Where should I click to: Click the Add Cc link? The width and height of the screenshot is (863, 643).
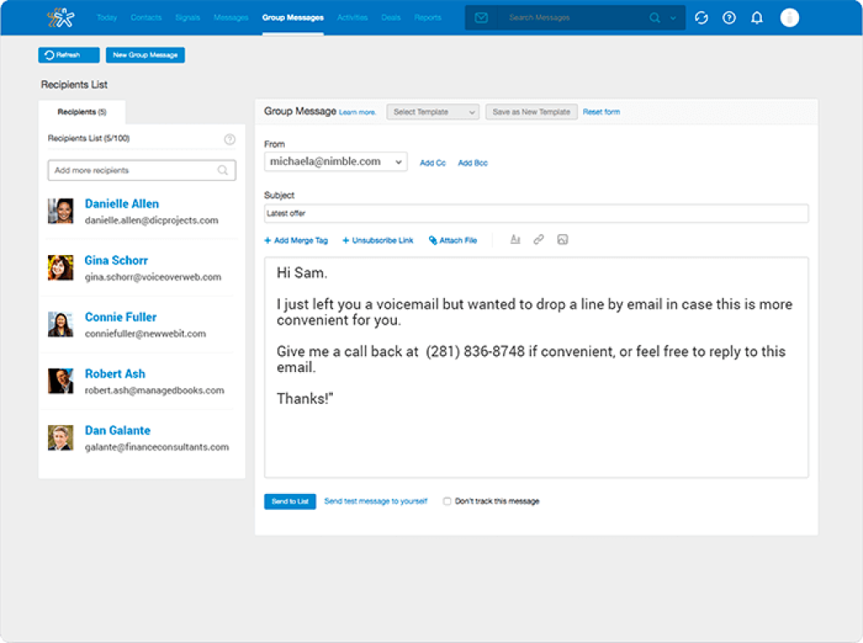point(432,163)
